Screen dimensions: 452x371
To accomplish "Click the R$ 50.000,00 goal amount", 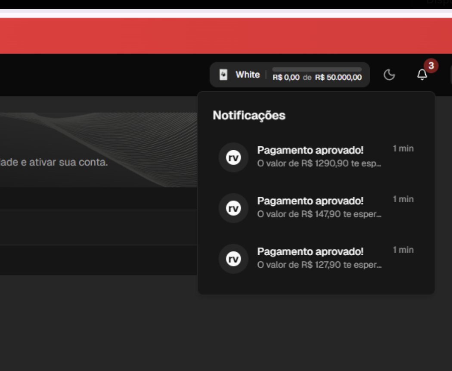I will tap(338, 77).
